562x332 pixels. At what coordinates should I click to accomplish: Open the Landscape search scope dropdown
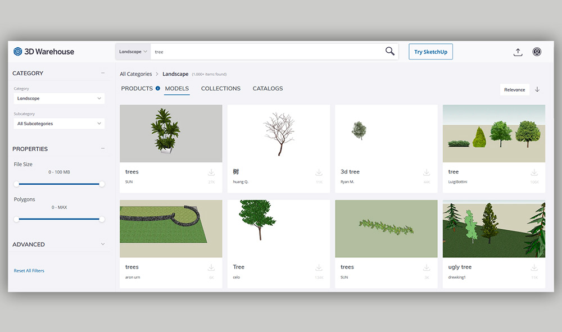click(133, 52)
